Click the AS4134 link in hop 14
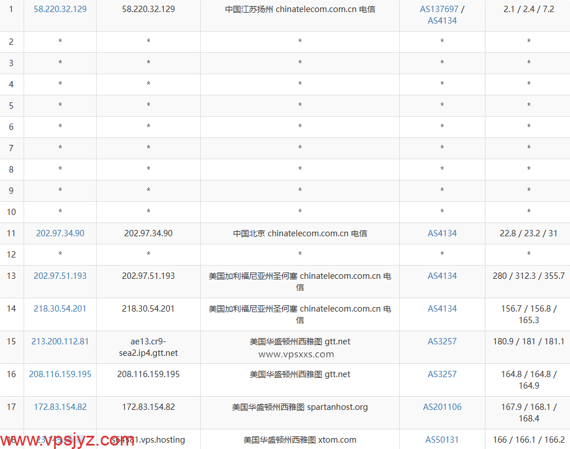The height and width of the screenshot is (449, 570). 442,308
